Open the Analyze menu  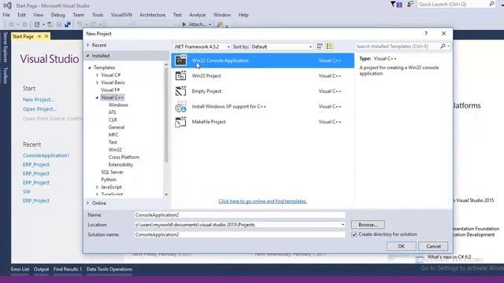198,15
